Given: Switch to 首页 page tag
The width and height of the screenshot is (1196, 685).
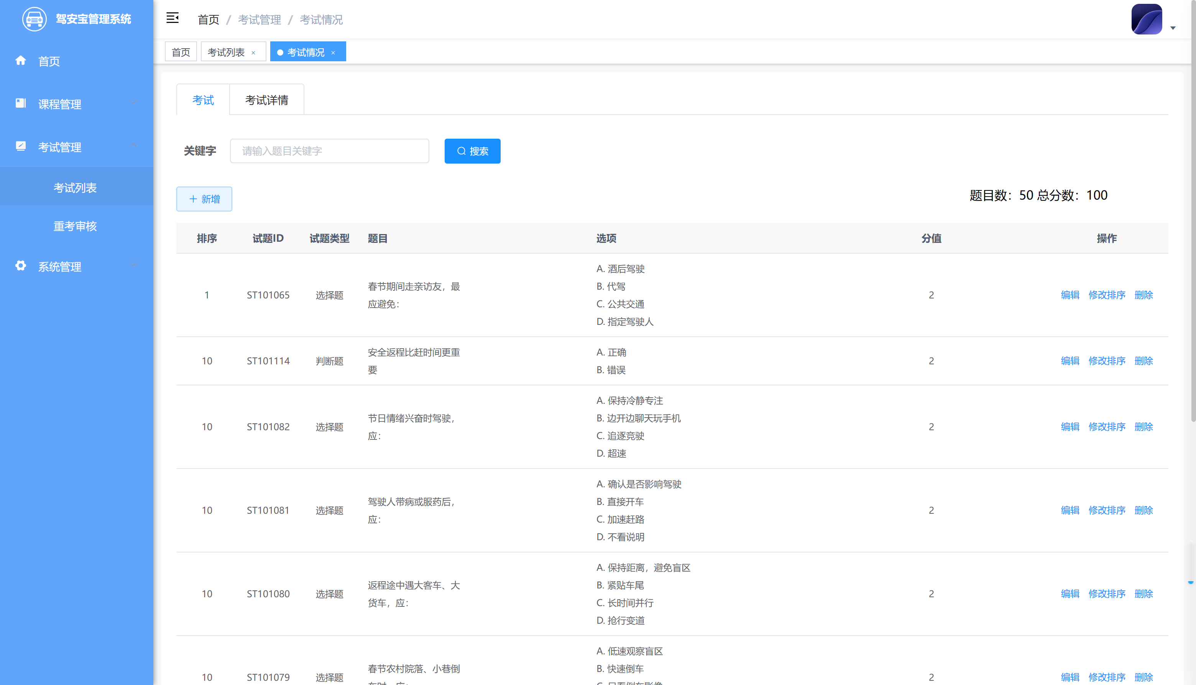Looking at the screenshot, I should [181, 52].
